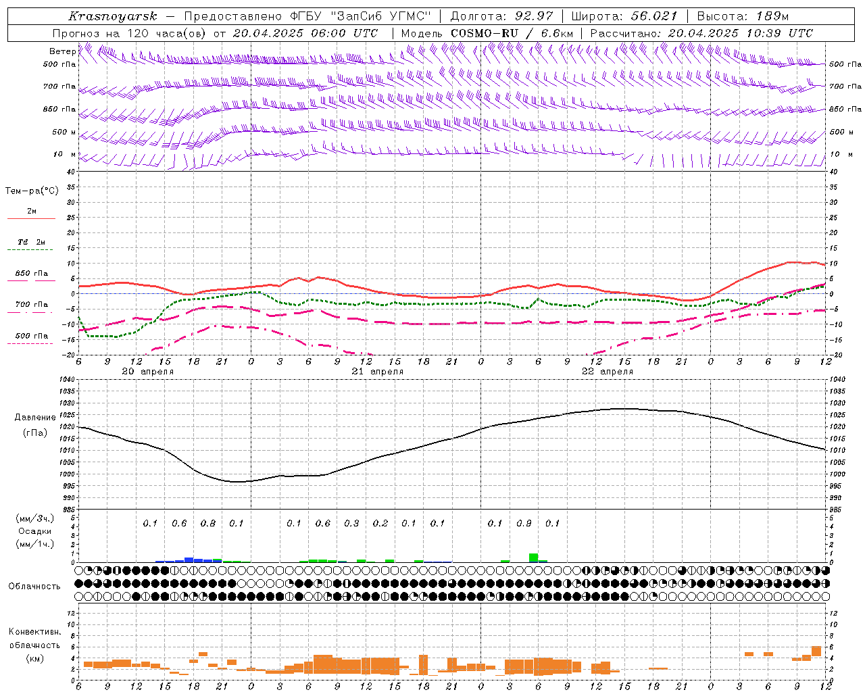Click the 'Давление' pressure panel label
The height and width of the screenshot is (692, 865).
(x=35, y=418)
